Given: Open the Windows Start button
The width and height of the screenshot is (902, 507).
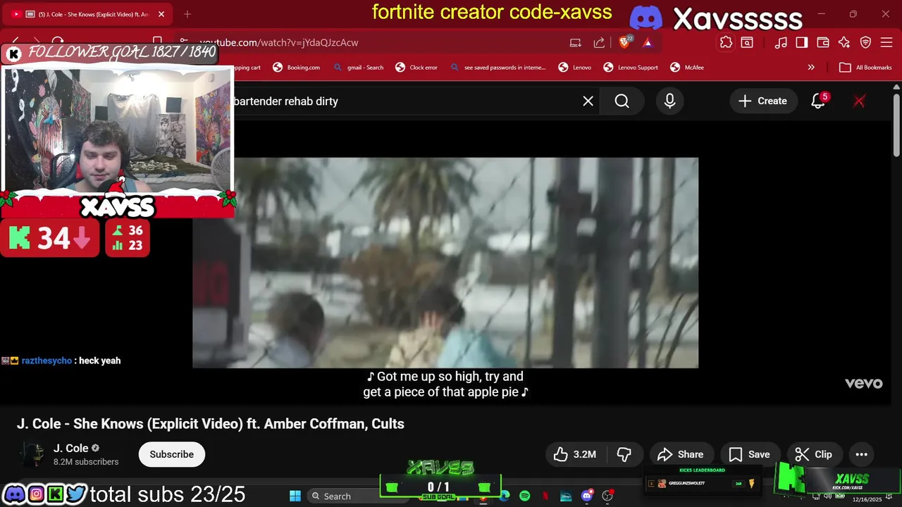Looking at the screenshot, I should pyautogui.click(x=295, y=496).
